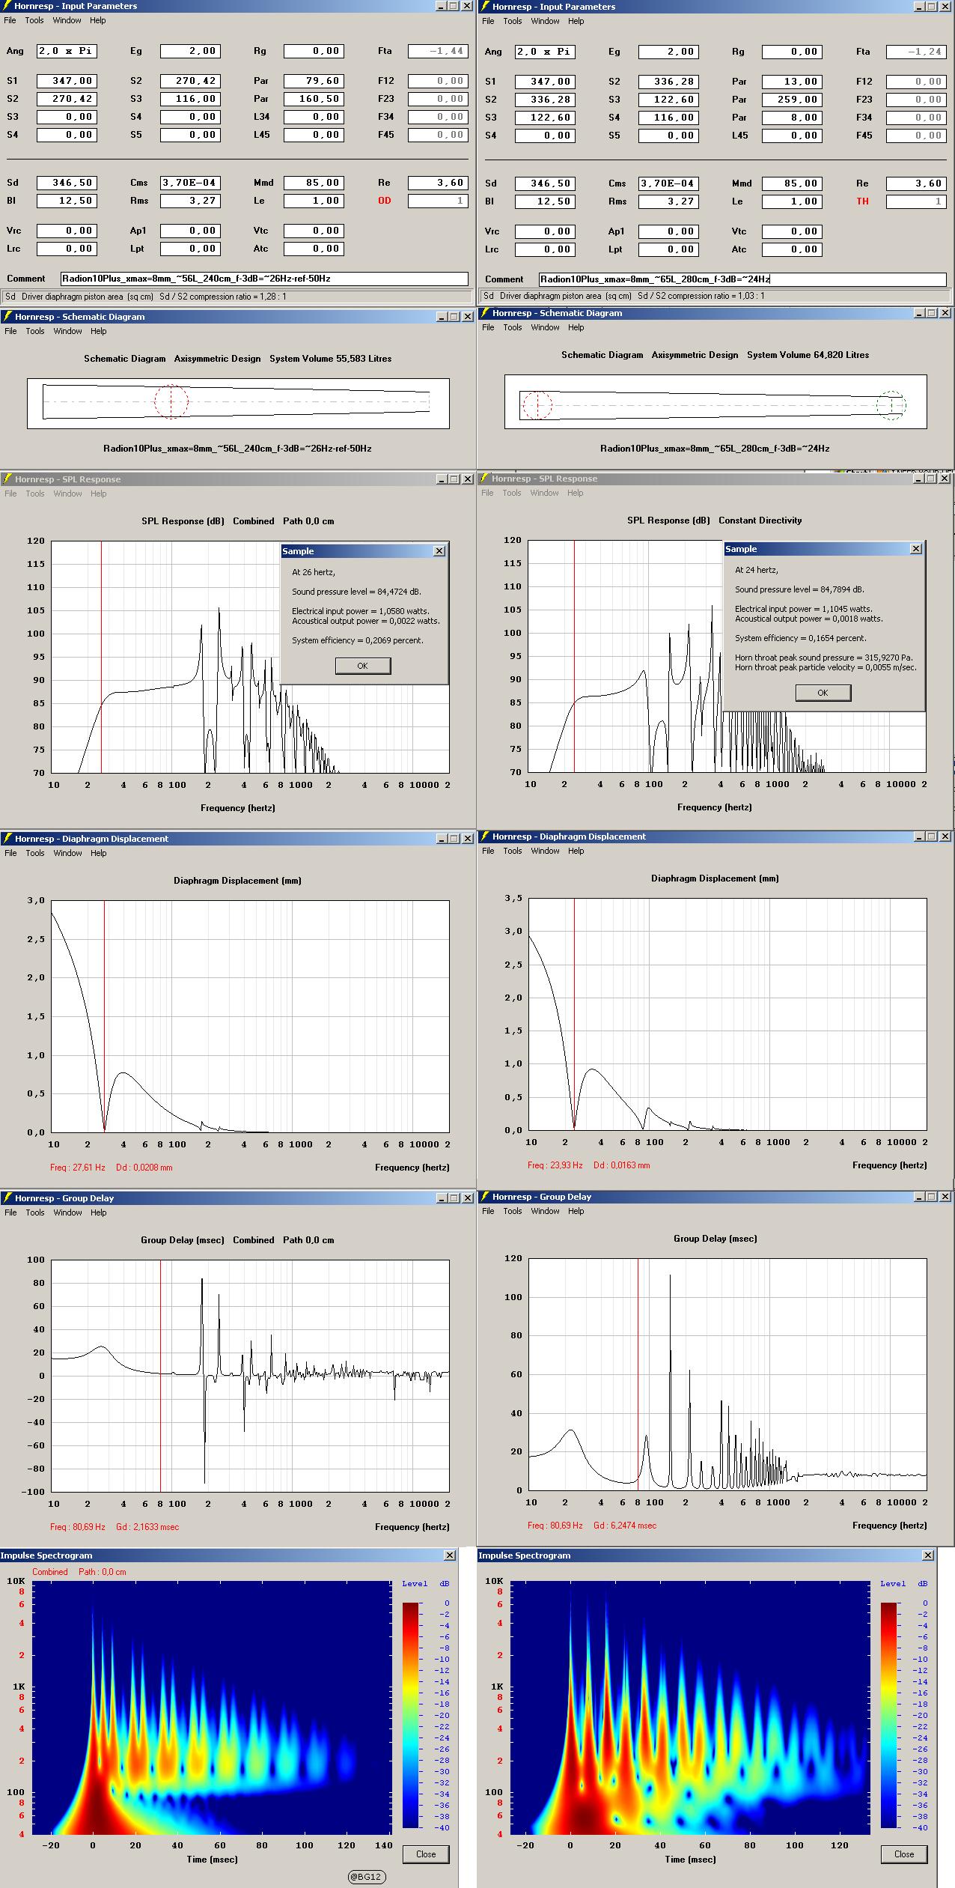Click right spectrogram Level color scale
The image size is (955, 1888).
890,1715
